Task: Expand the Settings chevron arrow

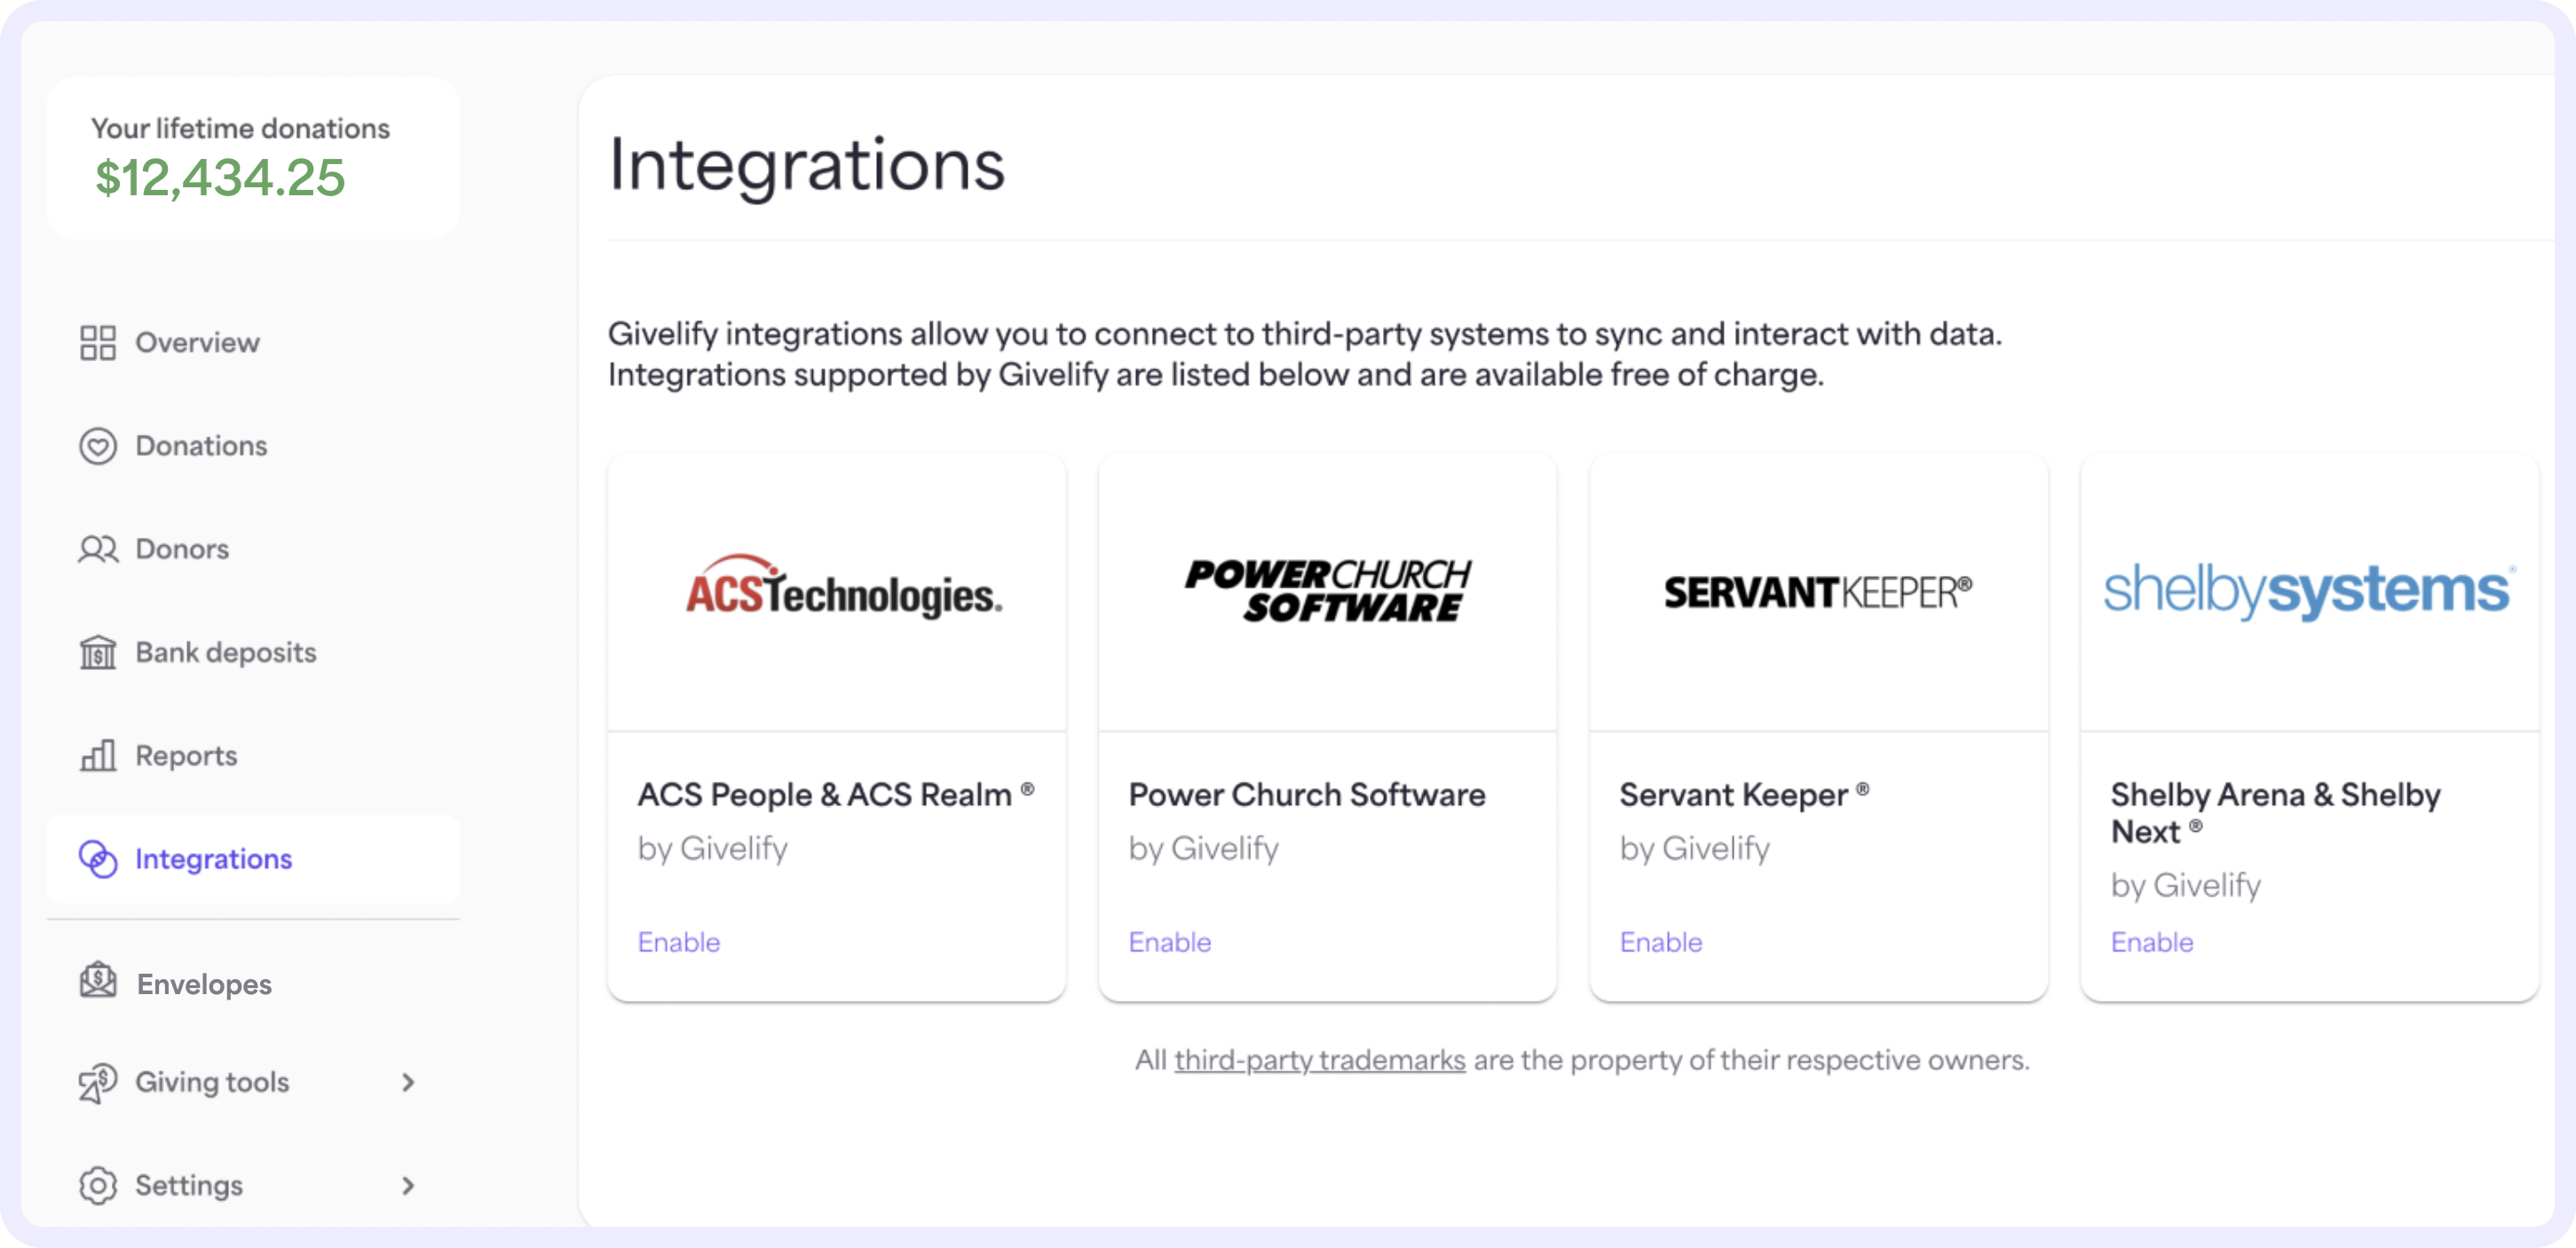Action: pos(408,1185)
